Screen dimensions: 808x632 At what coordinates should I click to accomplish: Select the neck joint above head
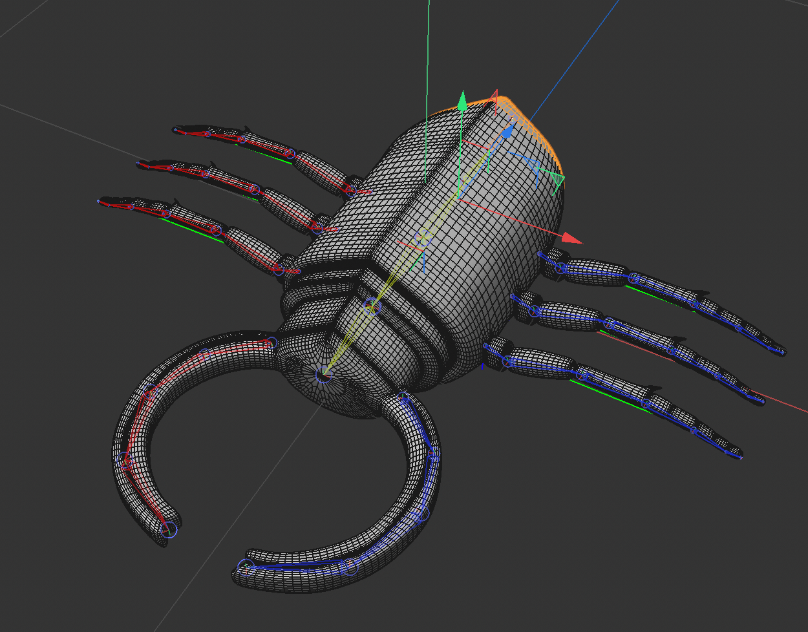click(371, 307)
